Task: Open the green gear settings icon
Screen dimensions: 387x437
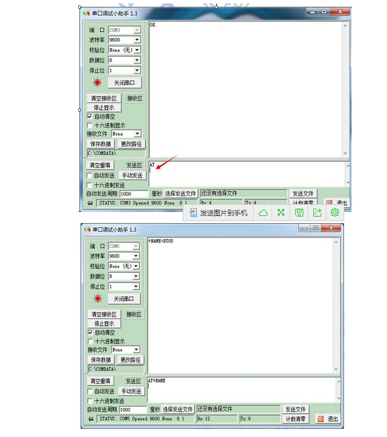Action: [335, 212]
